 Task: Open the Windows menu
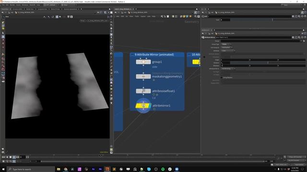[x=25, y=5]
